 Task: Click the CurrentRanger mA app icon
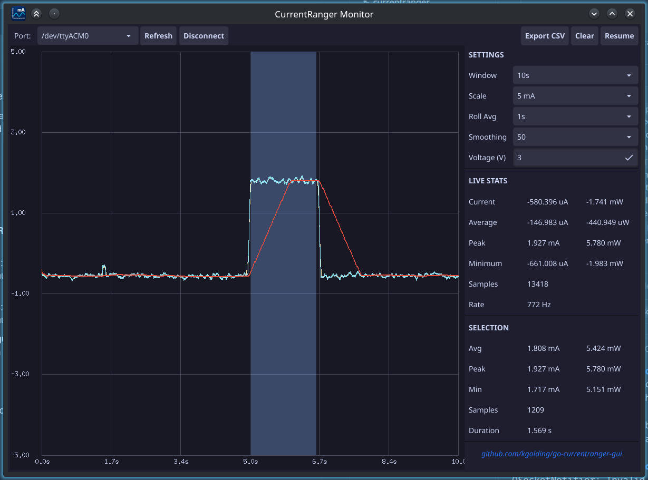[18, 14]
